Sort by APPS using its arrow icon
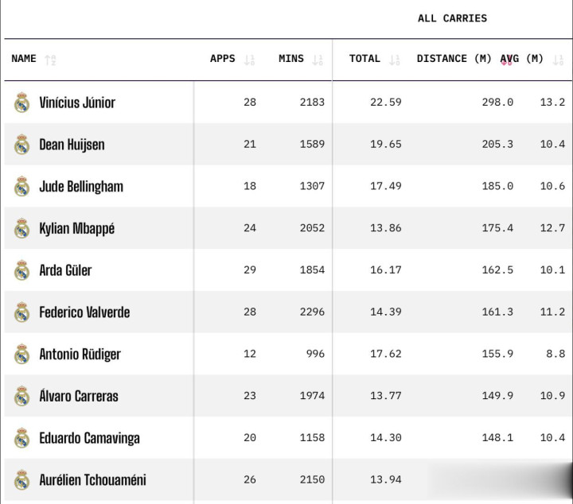Image resolution: width=573 pixels, height=504 pixels. (x=249, y=60)
